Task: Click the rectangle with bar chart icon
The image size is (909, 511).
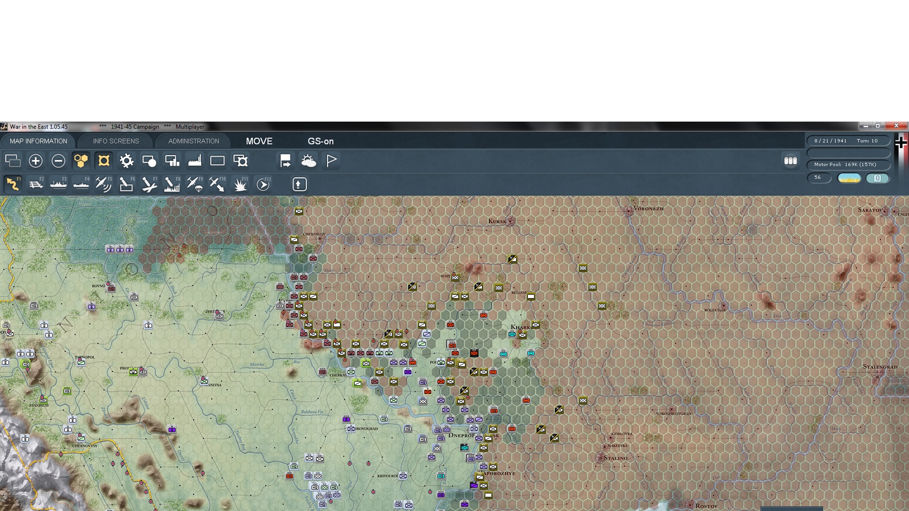Action: [172, 161]
